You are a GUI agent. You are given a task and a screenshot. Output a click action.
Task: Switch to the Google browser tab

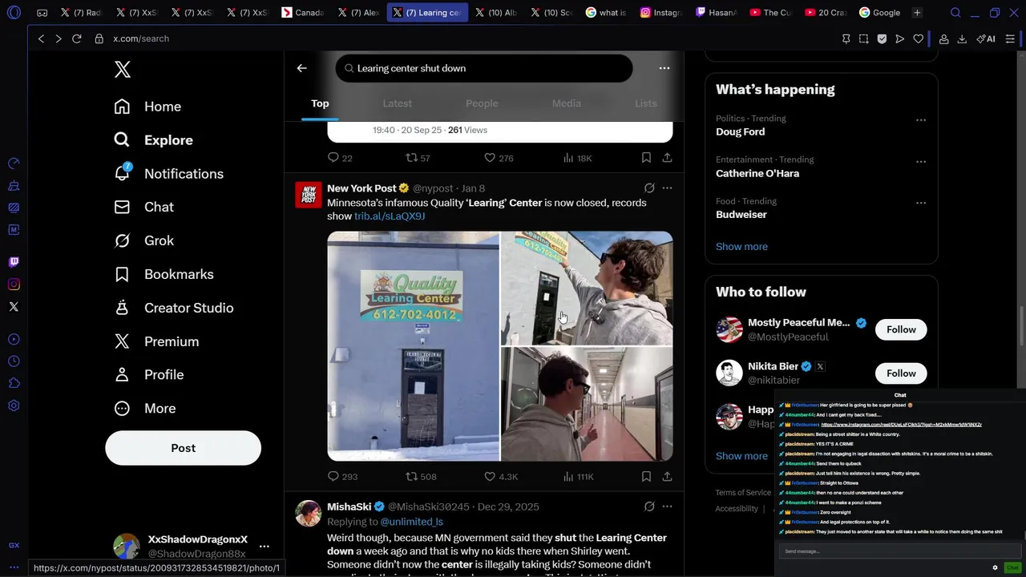[879, 13]
